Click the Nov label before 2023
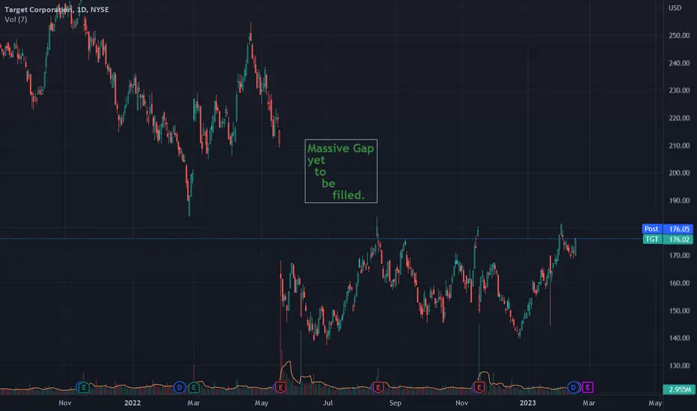The image size is (697, 411). (x=462, y=403)
